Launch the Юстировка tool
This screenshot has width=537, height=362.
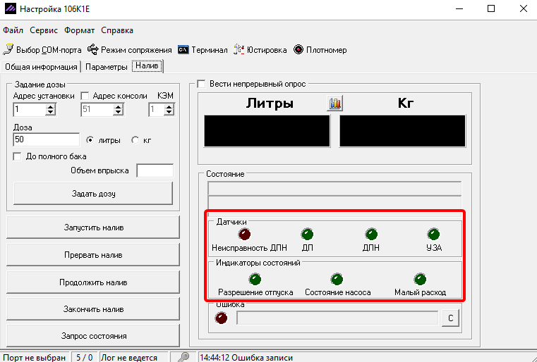click(260, 50)
